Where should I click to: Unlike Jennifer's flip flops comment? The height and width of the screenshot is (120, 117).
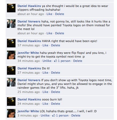coord(47,61)
